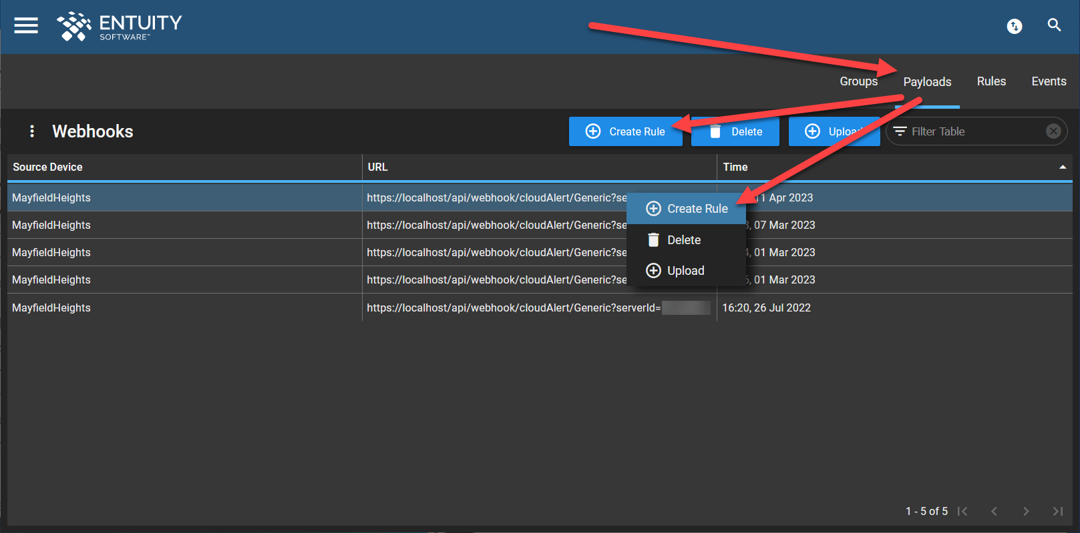The width and height of the screenshot is (1080, 533).
Task: Go to the first page of results
Action: coord(962,511)
